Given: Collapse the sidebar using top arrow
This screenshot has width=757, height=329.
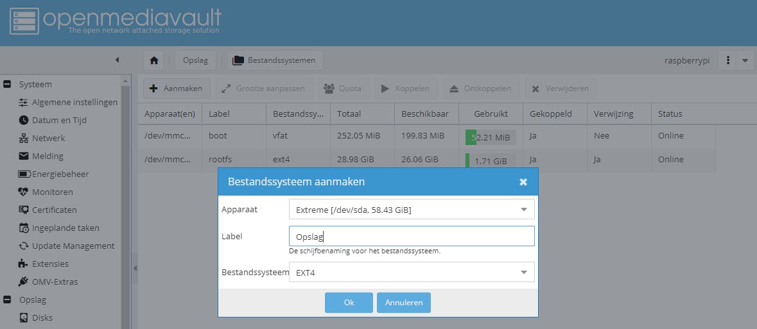Looking at the screenshot, I should click(117, 60).
